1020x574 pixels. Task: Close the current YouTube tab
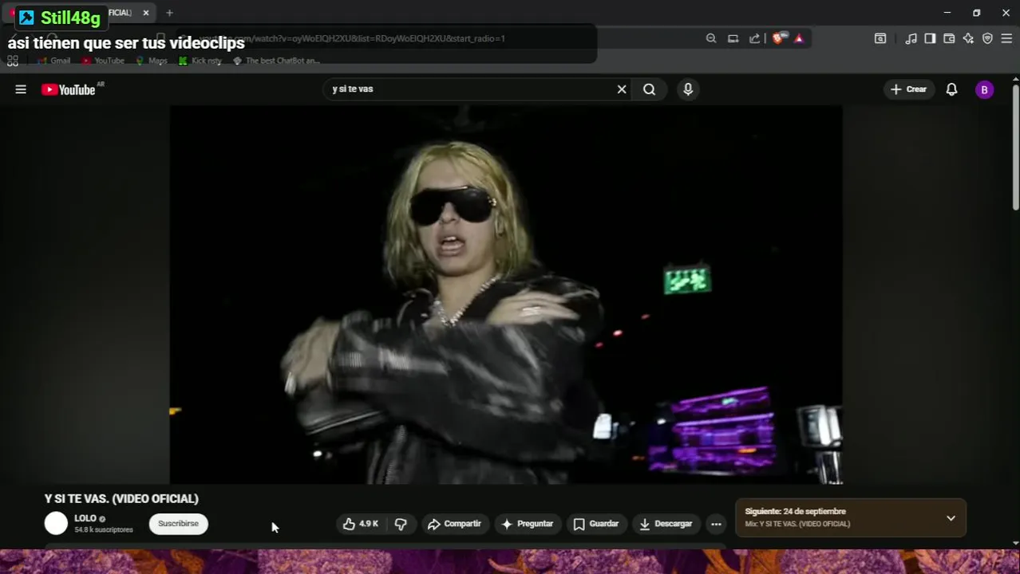pyautogui.click(x=146, y=13)
